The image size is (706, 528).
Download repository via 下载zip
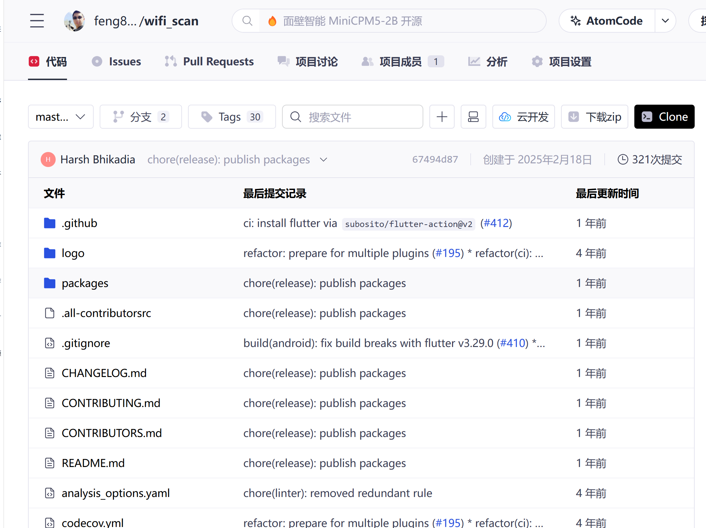tap(595, 117)
